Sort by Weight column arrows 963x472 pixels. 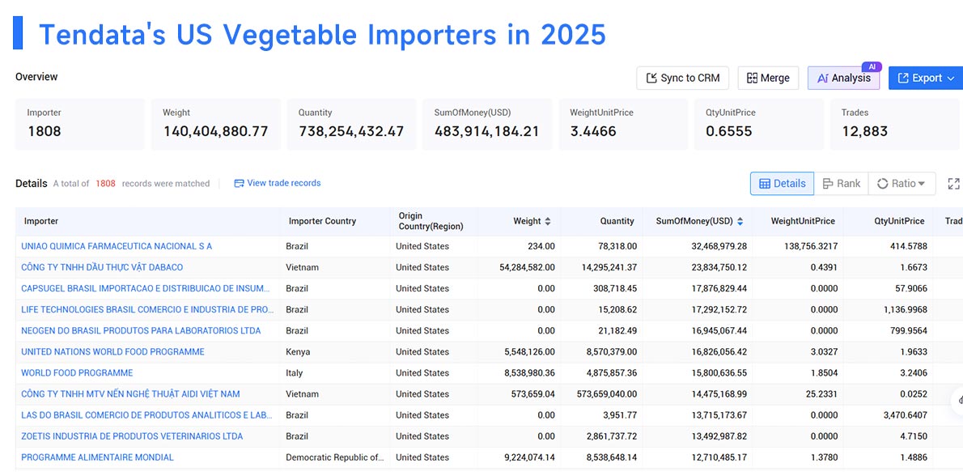tap(548, 221)
